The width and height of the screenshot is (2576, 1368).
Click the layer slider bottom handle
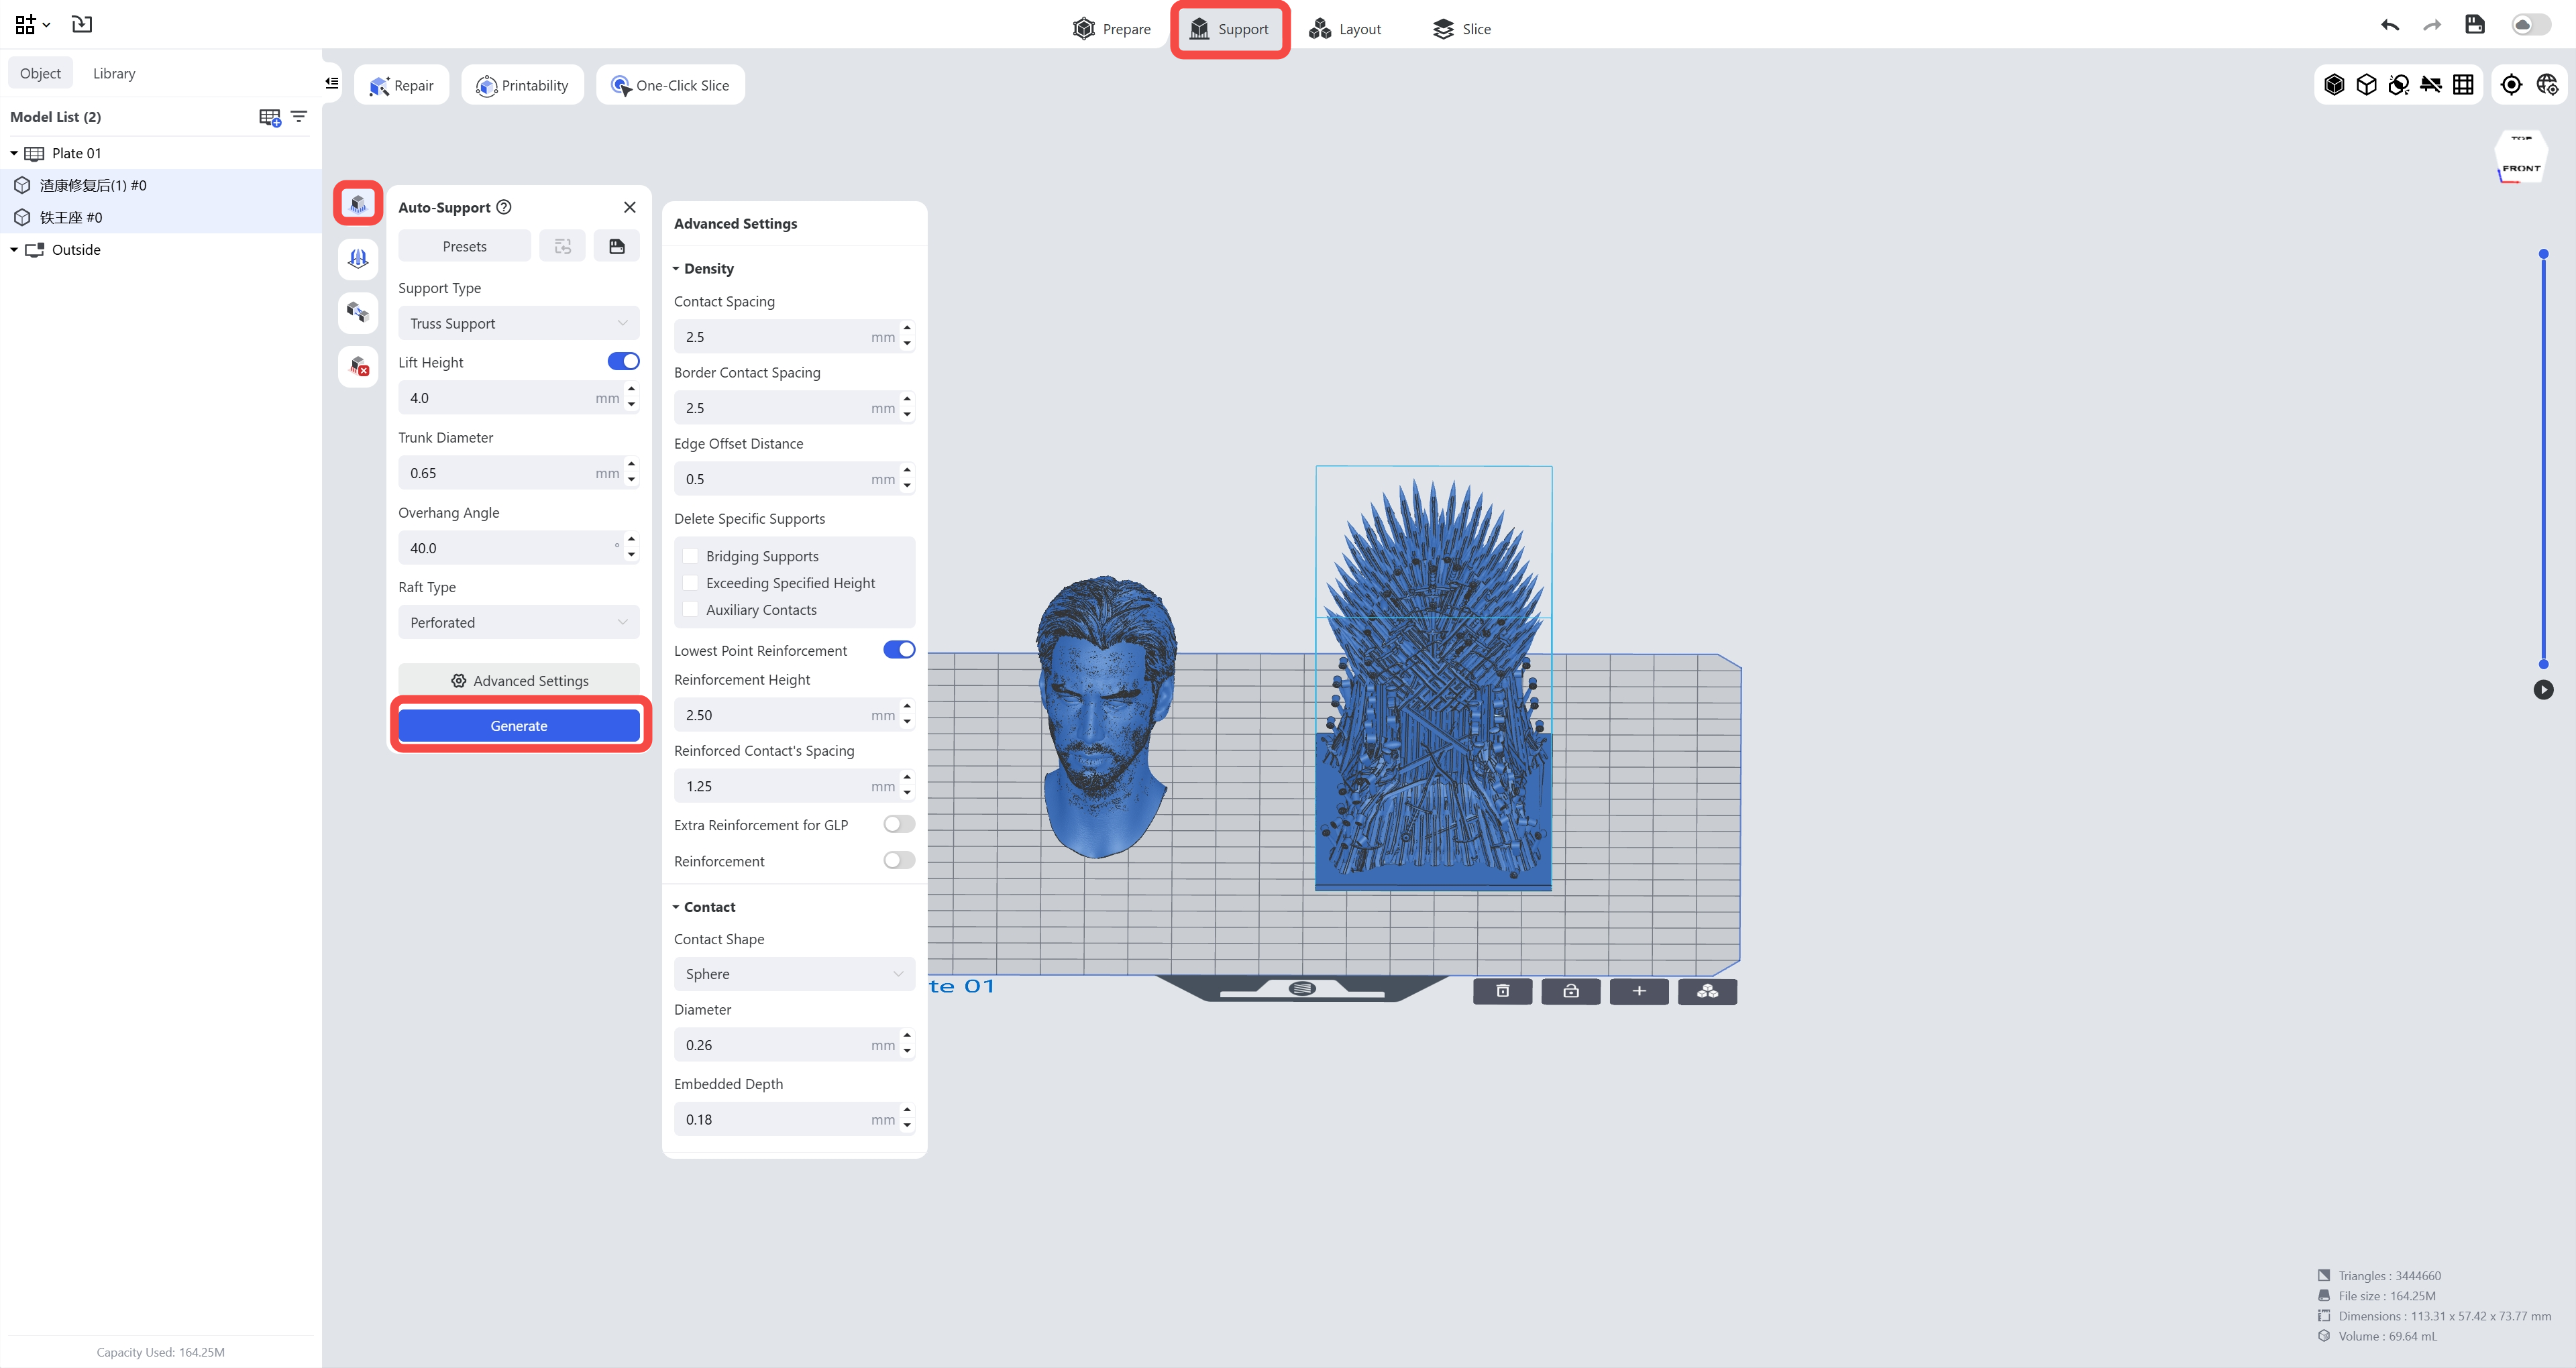click(2544, 664)
